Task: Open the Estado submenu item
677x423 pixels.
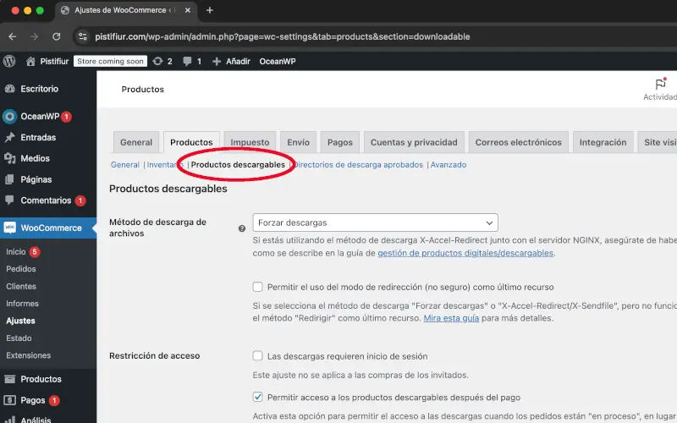Action: [x=19, y=338]
